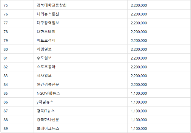Click the 경북대학교동창회 name cell
191x133 pixels.
pyautogui.click(x=52, y=5)
